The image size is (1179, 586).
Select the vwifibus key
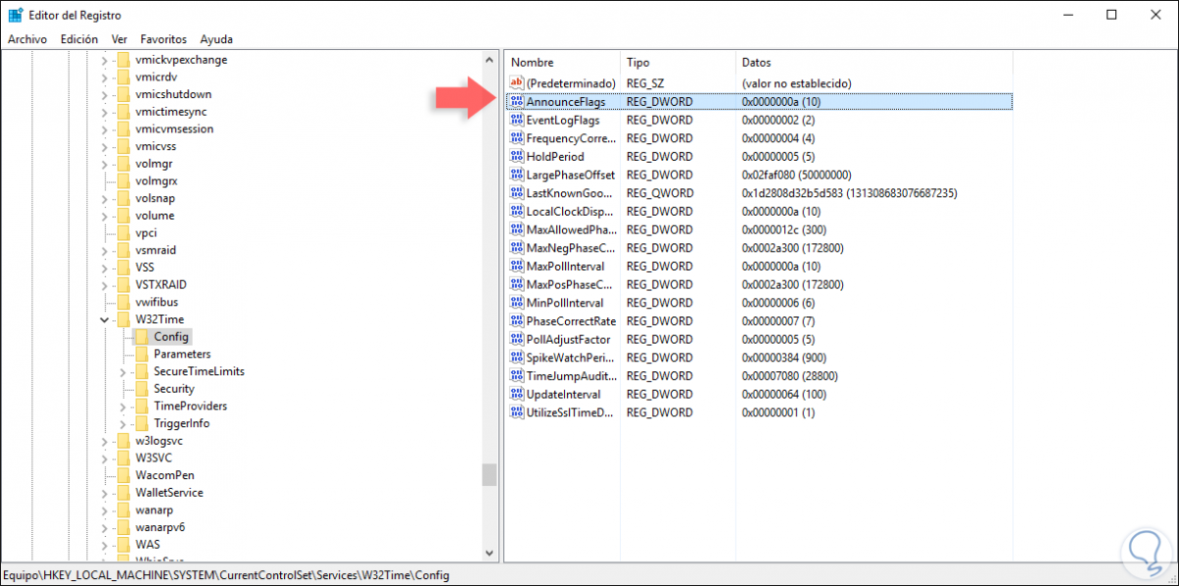[156, 302]
